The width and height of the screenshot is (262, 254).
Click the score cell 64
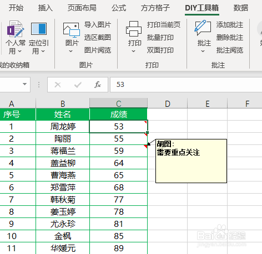pyautogui.click(x=119, y=163)
